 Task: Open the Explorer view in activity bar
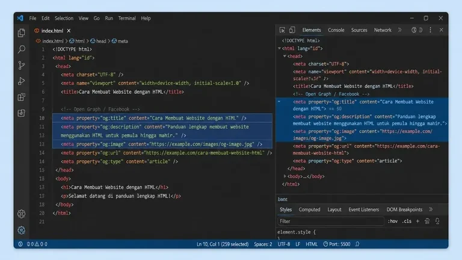click(21, 32)
